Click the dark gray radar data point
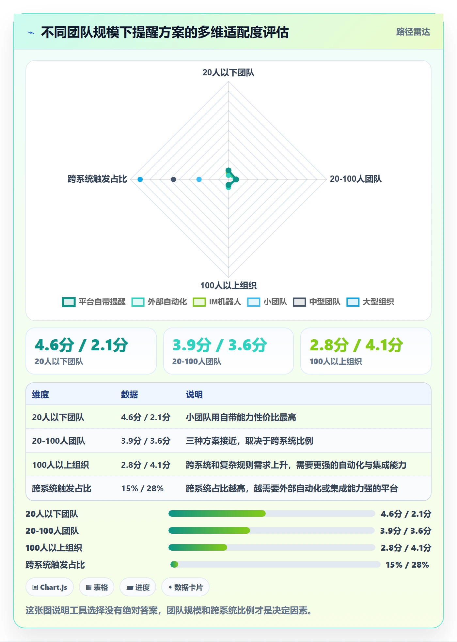The image size is (457, 642). (174, 179)
